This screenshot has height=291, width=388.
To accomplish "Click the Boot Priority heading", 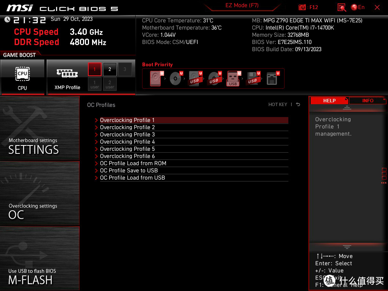I will pyautogui.click(x=157, y=64).
